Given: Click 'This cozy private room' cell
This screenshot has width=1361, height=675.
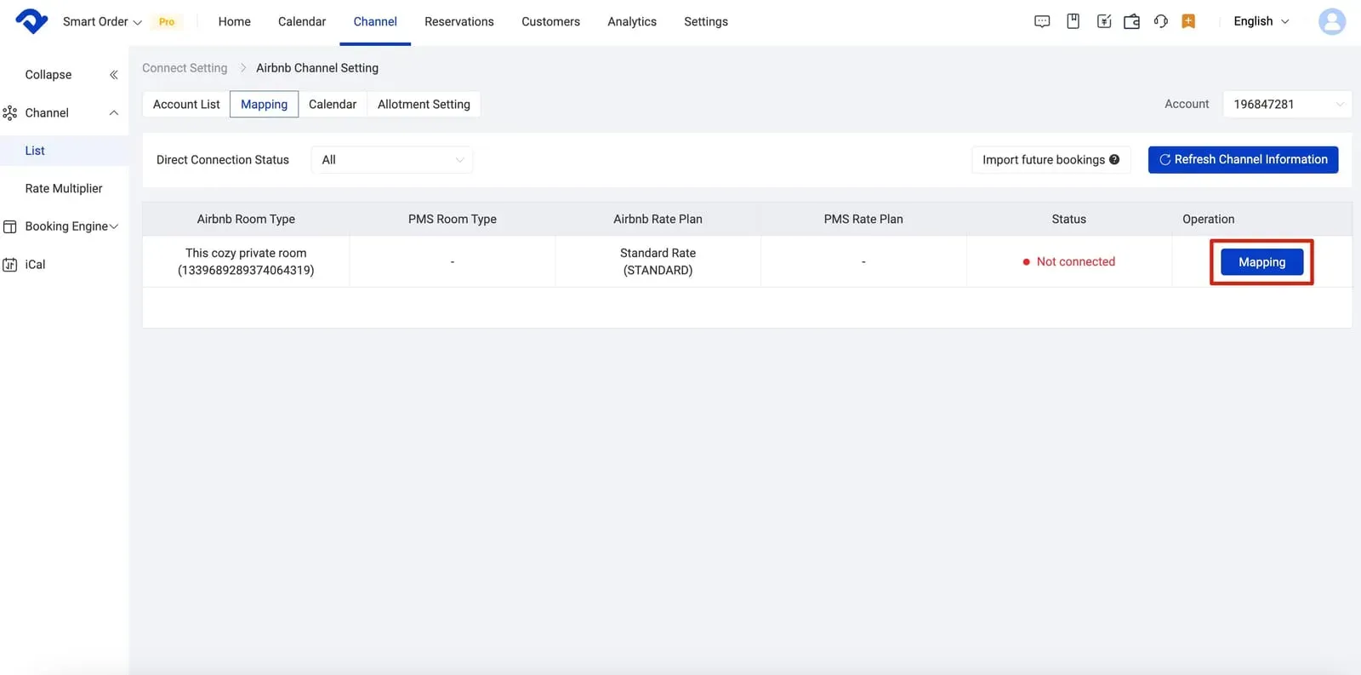Looking at the screenshot, I should coord(246,261).
